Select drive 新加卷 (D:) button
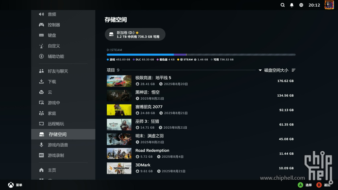 [135, 34]
